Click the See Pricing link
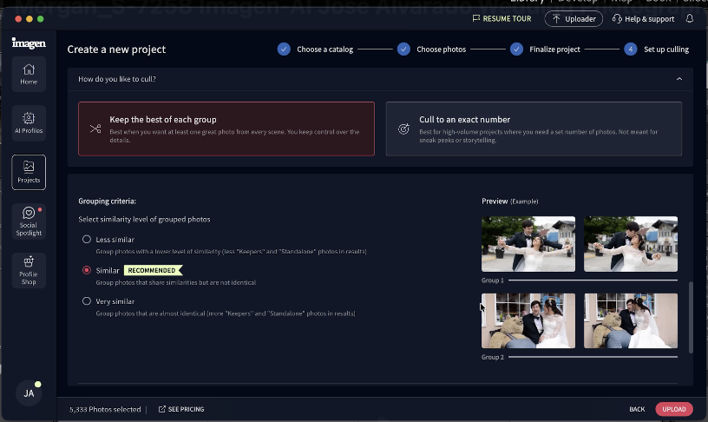The width and height of the screenshot is (708, 422). (x=181, y=409)
